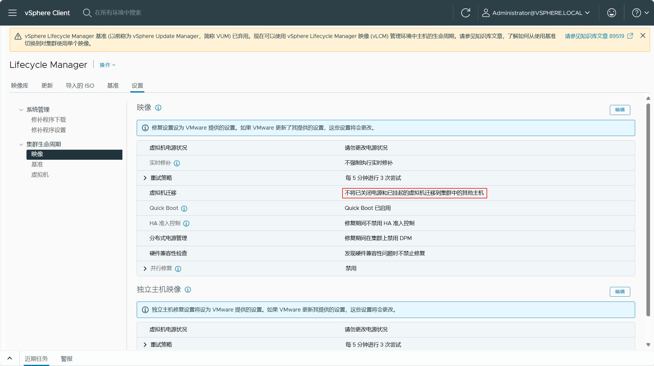Switch to the 映像库 tab
This screenshot has height=366, width=654.
[20, 86]
